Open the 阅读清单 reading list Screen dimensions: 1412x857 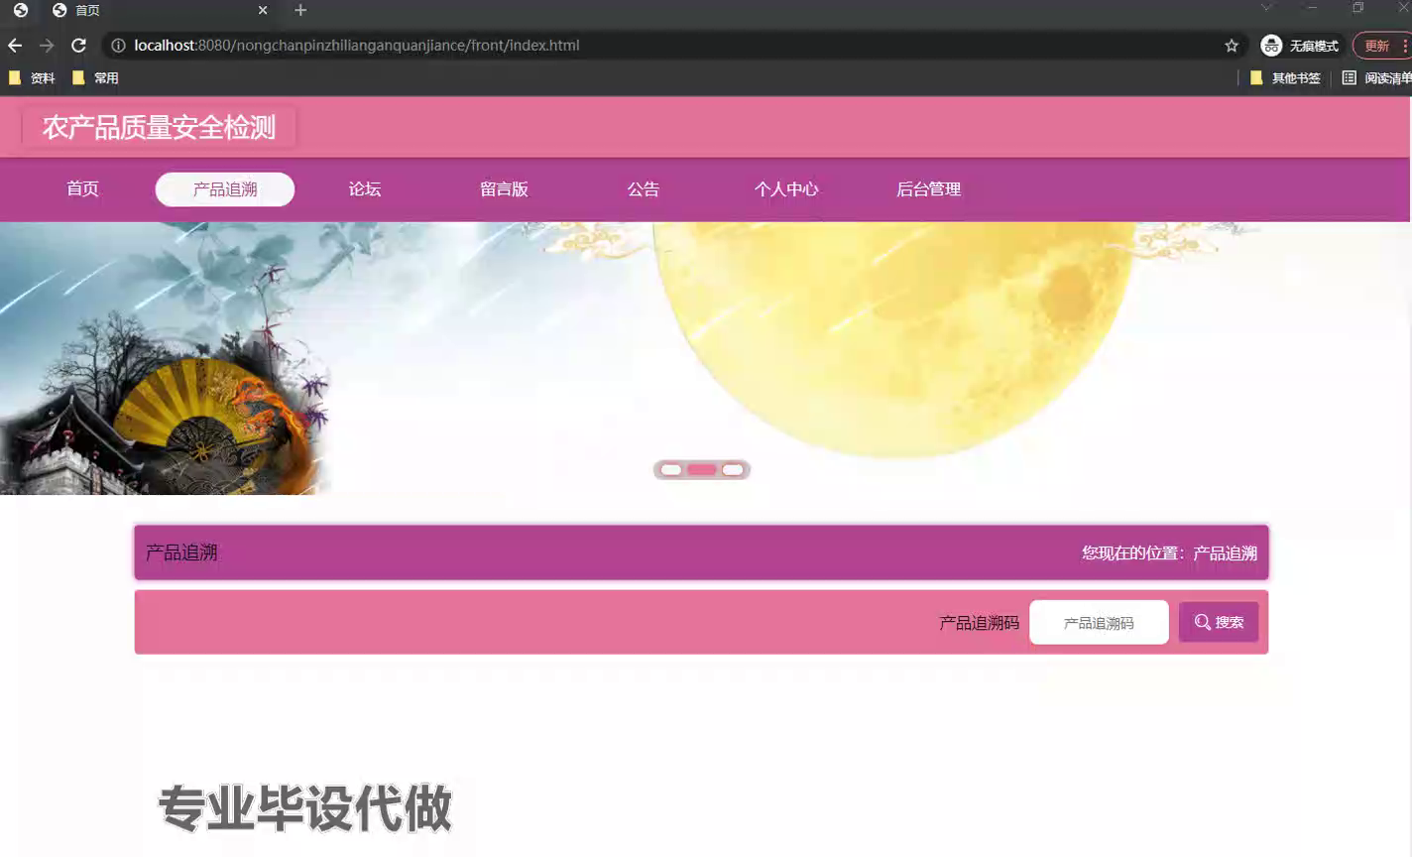(x=1376, y=78)
